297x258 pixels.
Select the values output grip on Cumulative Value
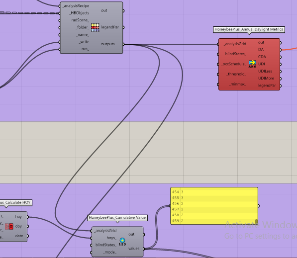point(144,249)
